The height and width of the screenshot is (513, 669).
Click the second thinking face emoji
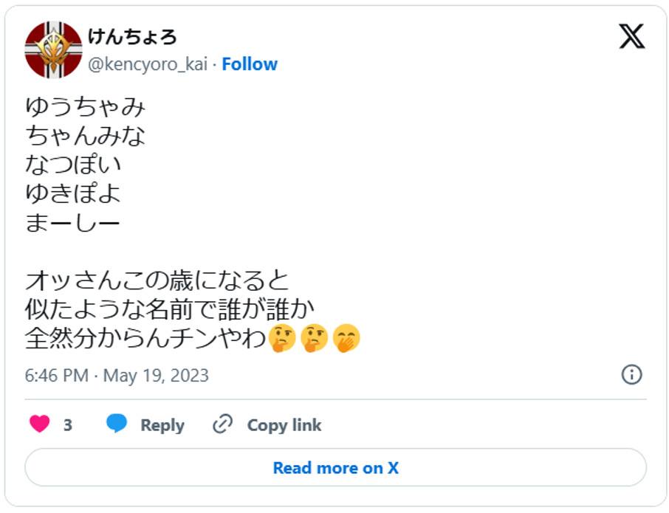pos(315,338)
